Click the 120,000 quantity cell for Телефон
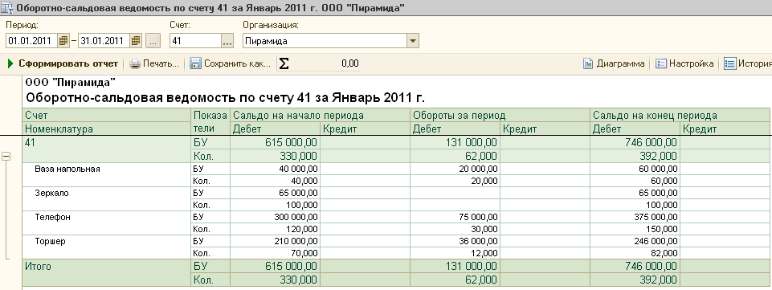This screenshot has width=772, height=290. 276,229
